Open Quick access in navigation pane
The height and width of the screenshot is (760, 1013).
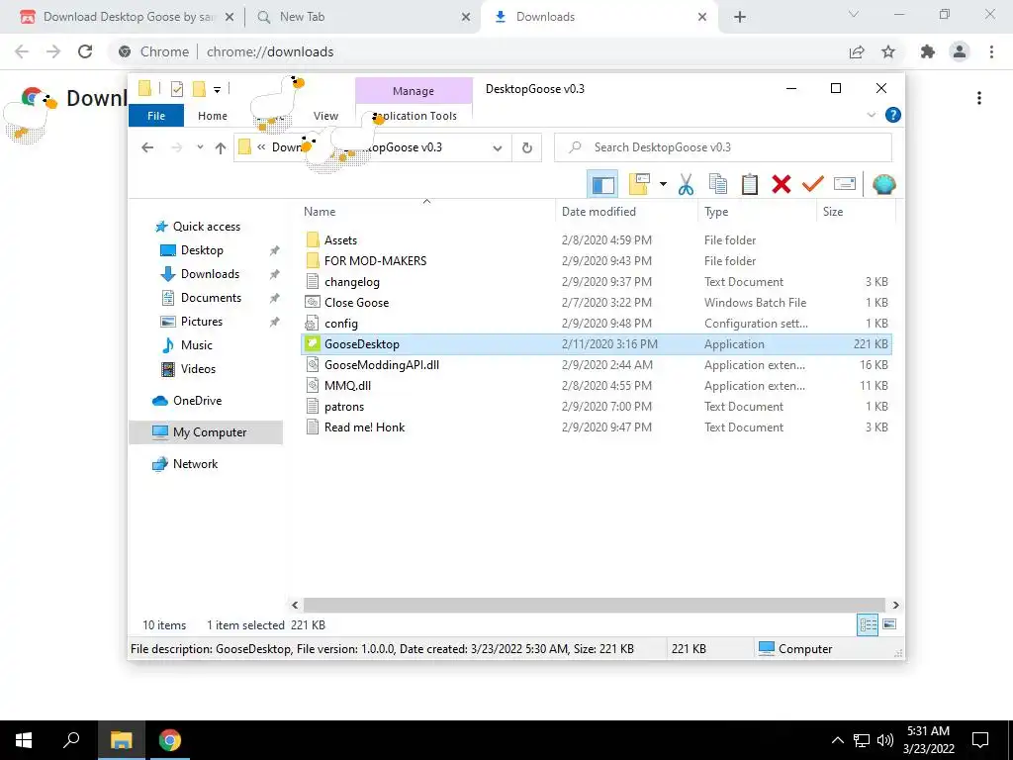206,227
